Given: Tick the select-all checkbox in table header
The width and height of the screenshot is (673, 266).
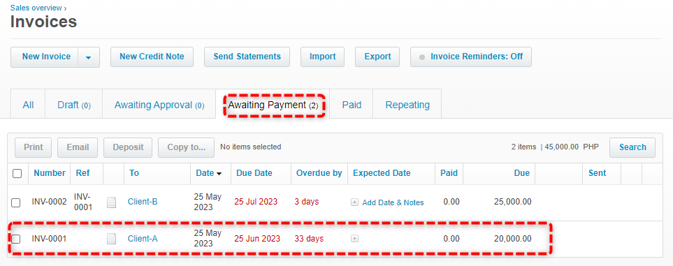Looking at the screenshot, I should tap(17, 173).
